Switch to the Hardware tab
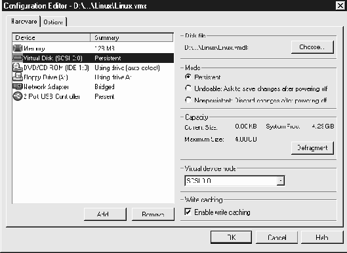This screenshot has height=253, width=347. tap(24, 22)
